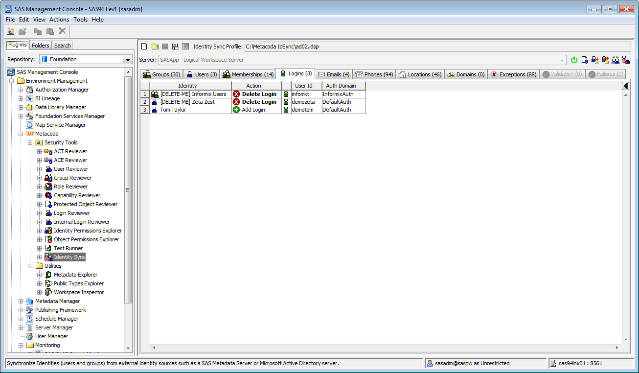Screen dimensions: 639x373
Task: Click the Schedule Manager clock icon
Action: pos(30,319)
